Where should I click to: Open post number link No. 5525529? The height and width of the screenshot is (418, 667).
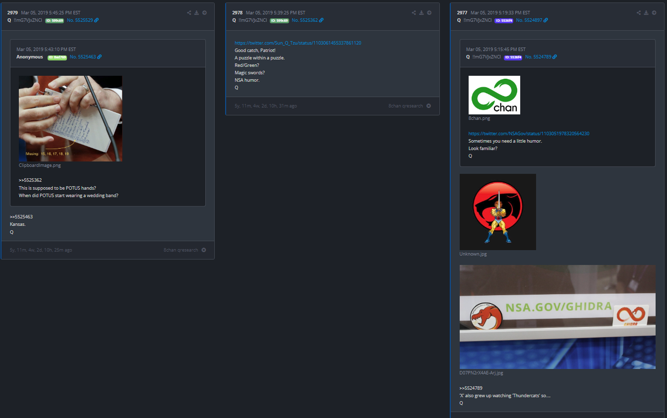coord(80,20)
